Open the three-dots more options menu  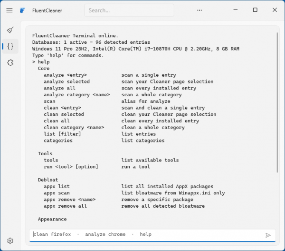(x=199, y=10)
